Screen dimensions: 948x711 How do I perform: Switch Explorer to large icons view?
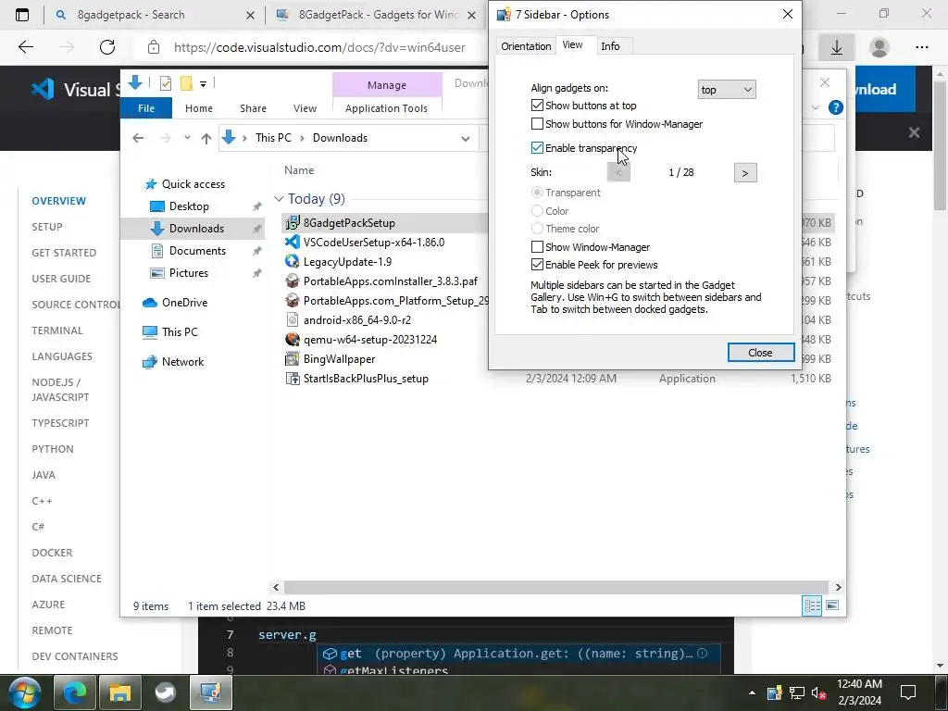point(832,605)
